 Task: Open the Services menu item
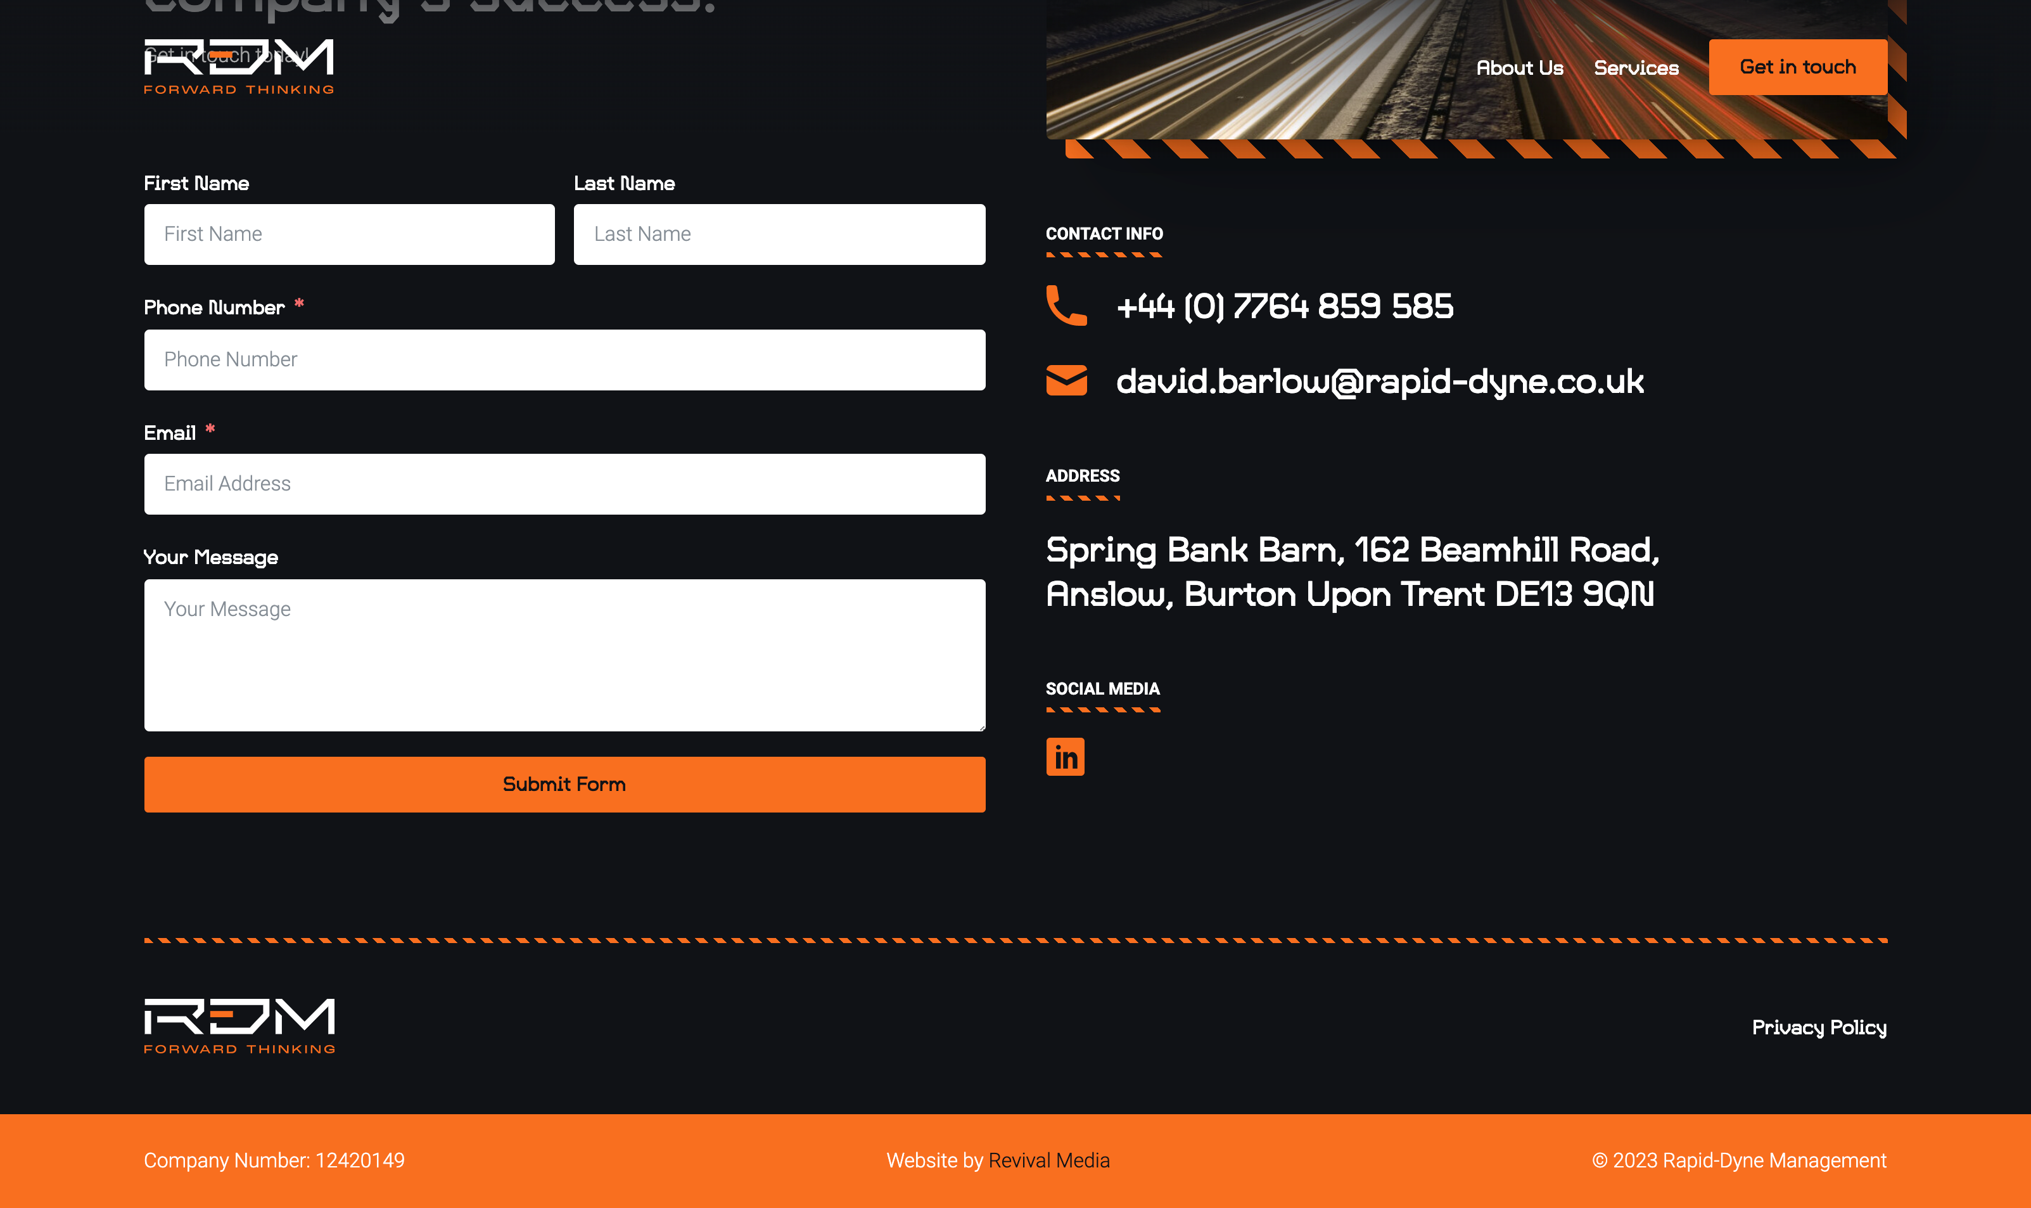1636,68
